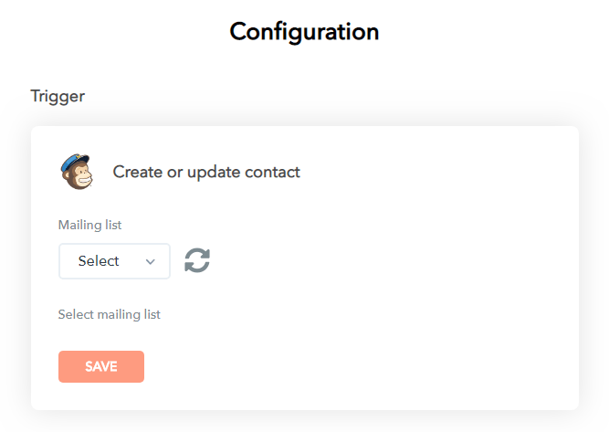Refresh the mailing list options
The image size is (609, 432).
click(x=197, y=260)
